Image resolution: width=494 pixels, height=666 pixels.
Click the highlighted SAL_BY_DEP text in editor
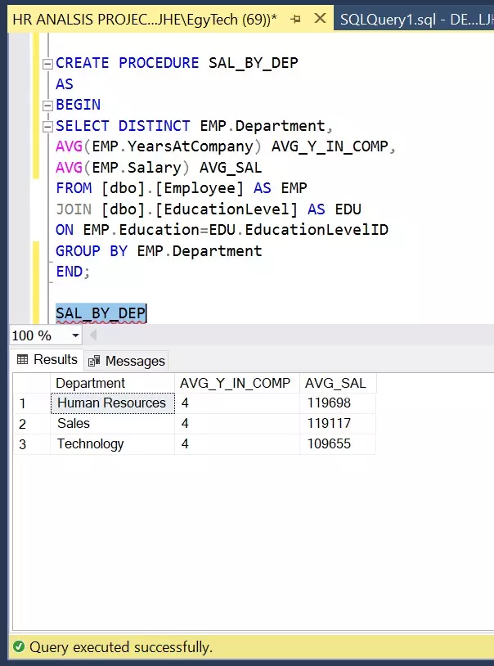point(101,313)
